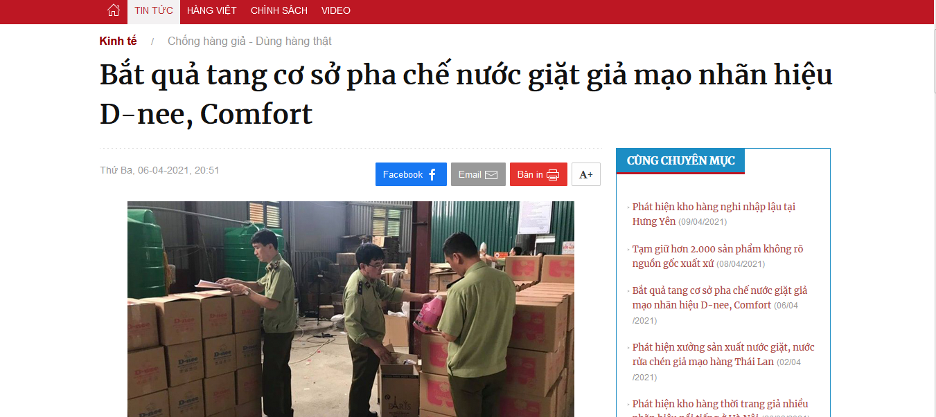The image size is (936, 417).
Task: Click the CÙNG CHUYÊN MỤC section header
Action: click(x=680, y=161)
